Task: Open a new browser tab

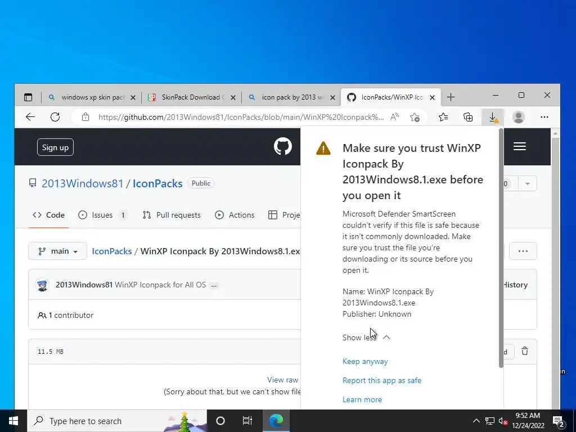Action: click(451, 97)
